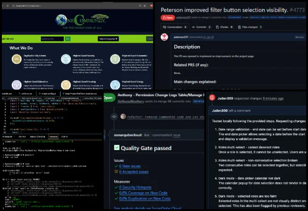Viewport: 308px width, 211px height.
Task: Click the Quality Gate passed checkmark icon
Action: (x=117, y=148)
